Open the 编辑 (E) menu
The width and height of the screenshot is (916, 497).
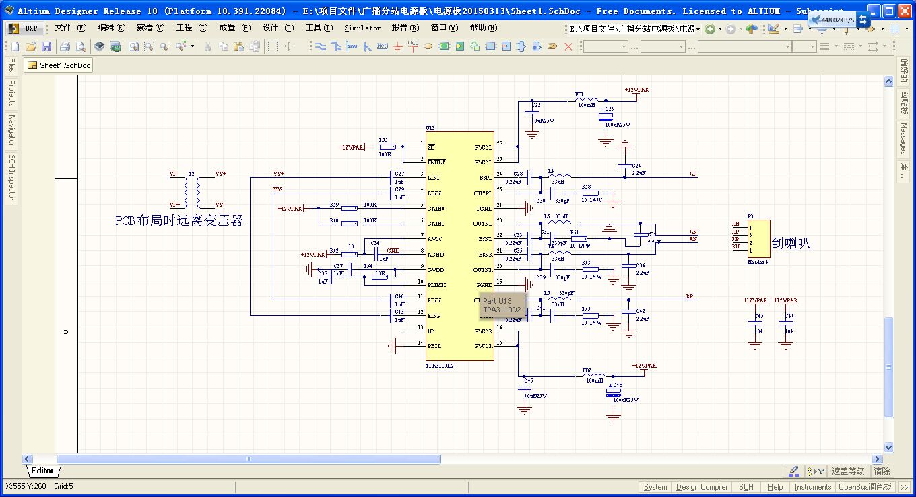coord(112,28)
